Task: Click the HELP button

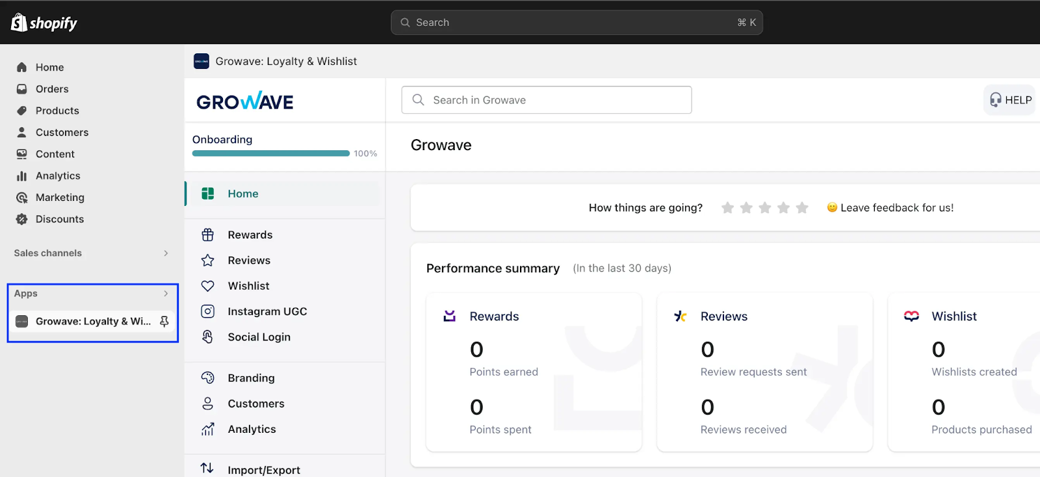Action: (x=1009, y=100)
